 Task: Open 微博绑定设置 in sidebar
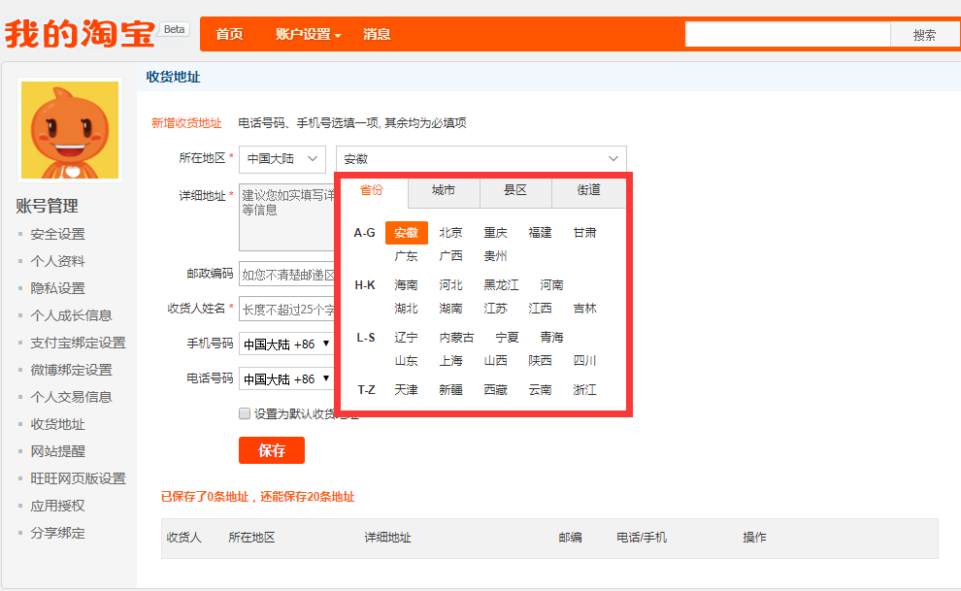[71, 370]
